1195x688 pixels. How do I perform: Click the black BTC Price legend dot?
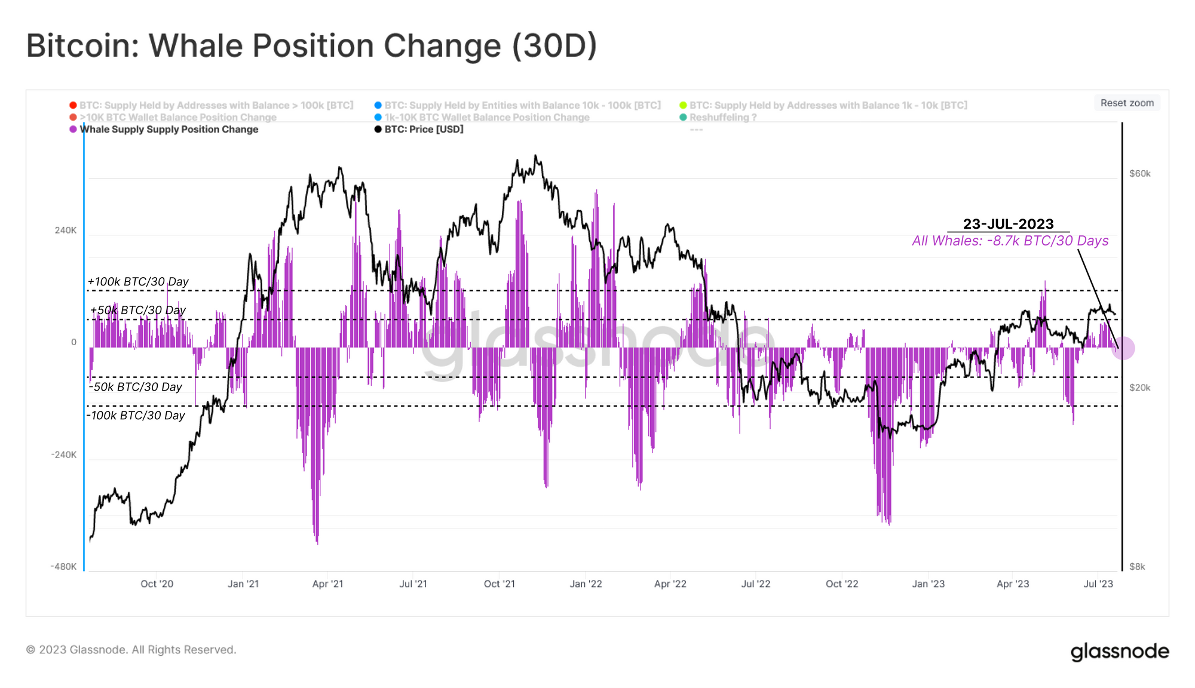378,129
